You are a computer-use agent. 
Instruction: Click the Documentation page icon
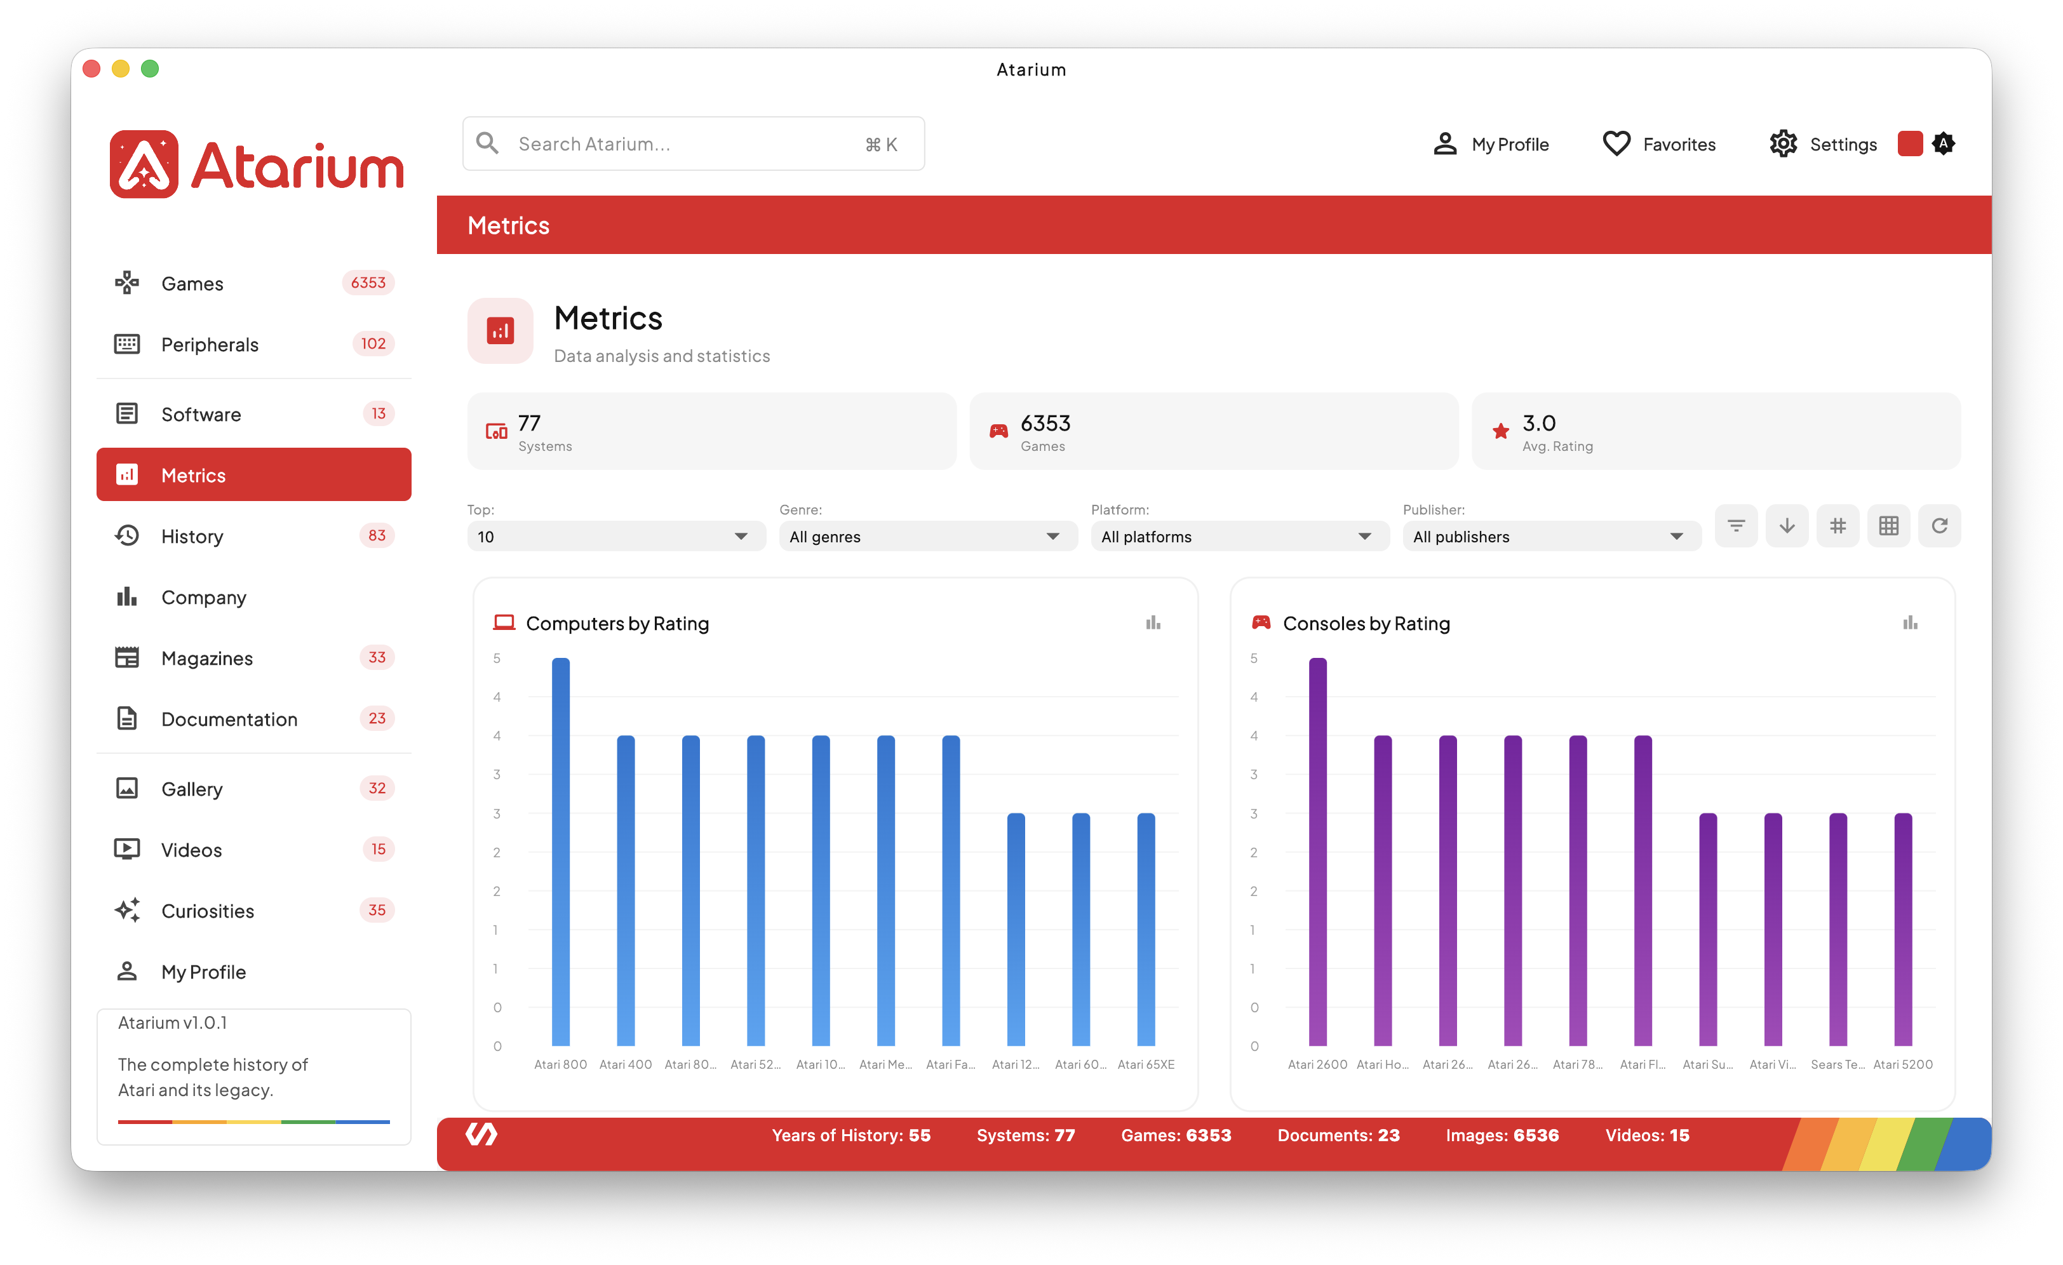(126, 719)
